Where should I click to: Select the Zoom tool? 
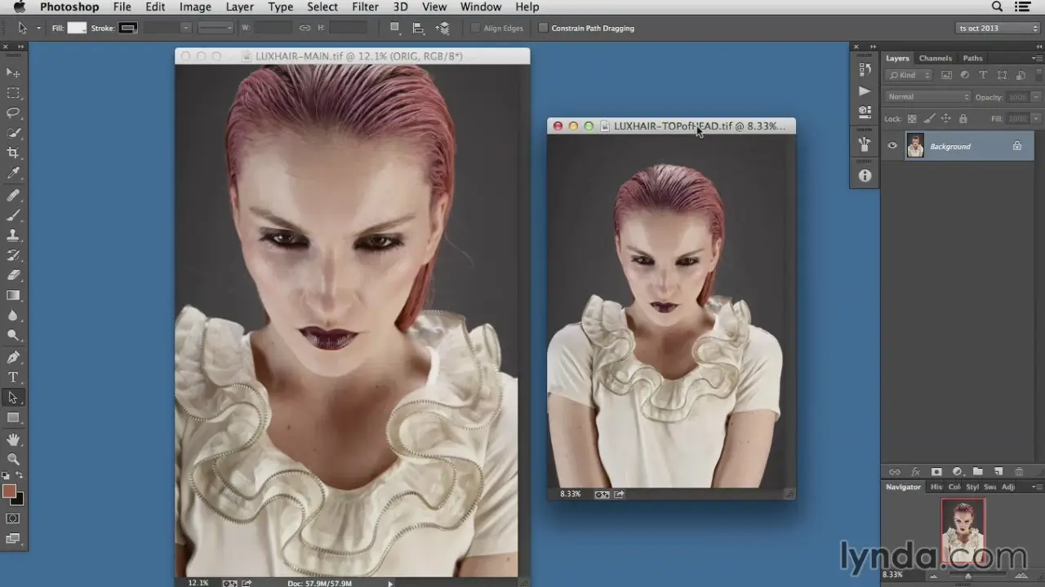pyautogui.click(x=13, y=459)
